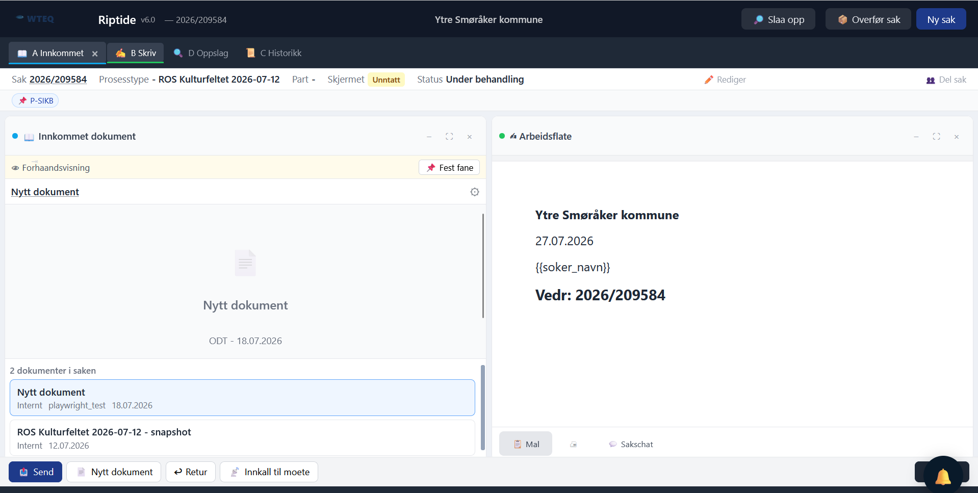Viewport: 978px width, 493px height.
Task: Click the Slaa opp button
Action: click(779, 19)
